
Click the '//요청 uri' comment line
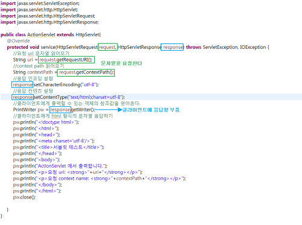coord(41,53)
